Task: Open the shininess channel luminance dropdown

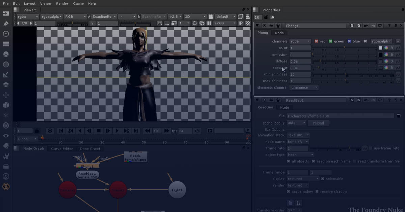Action: pos(303,87)
